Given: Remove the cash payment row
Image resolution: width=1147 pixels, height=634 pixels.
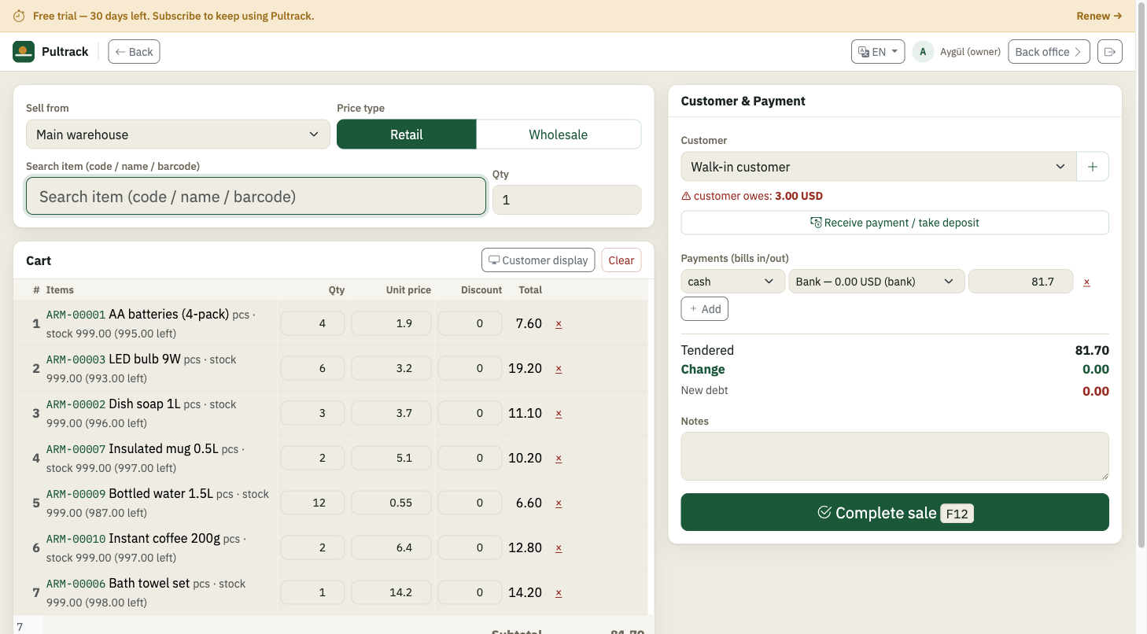Looking at the screenshot, I should pyautogui.click(x=1086, y=282).
